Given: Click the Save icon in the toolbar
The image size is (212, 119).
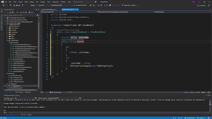Looking at the screenshot, I should (x=17, y=5).
